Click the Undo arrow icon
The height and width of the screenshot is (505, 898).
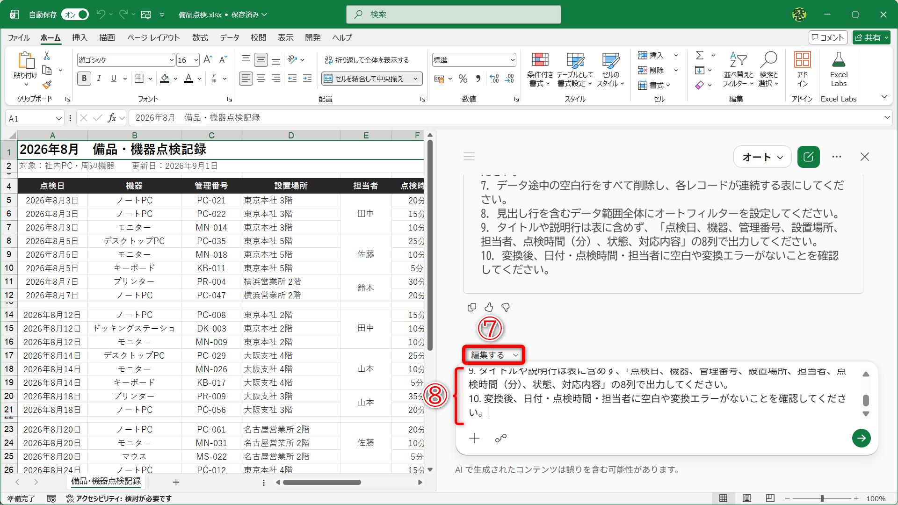101,14
